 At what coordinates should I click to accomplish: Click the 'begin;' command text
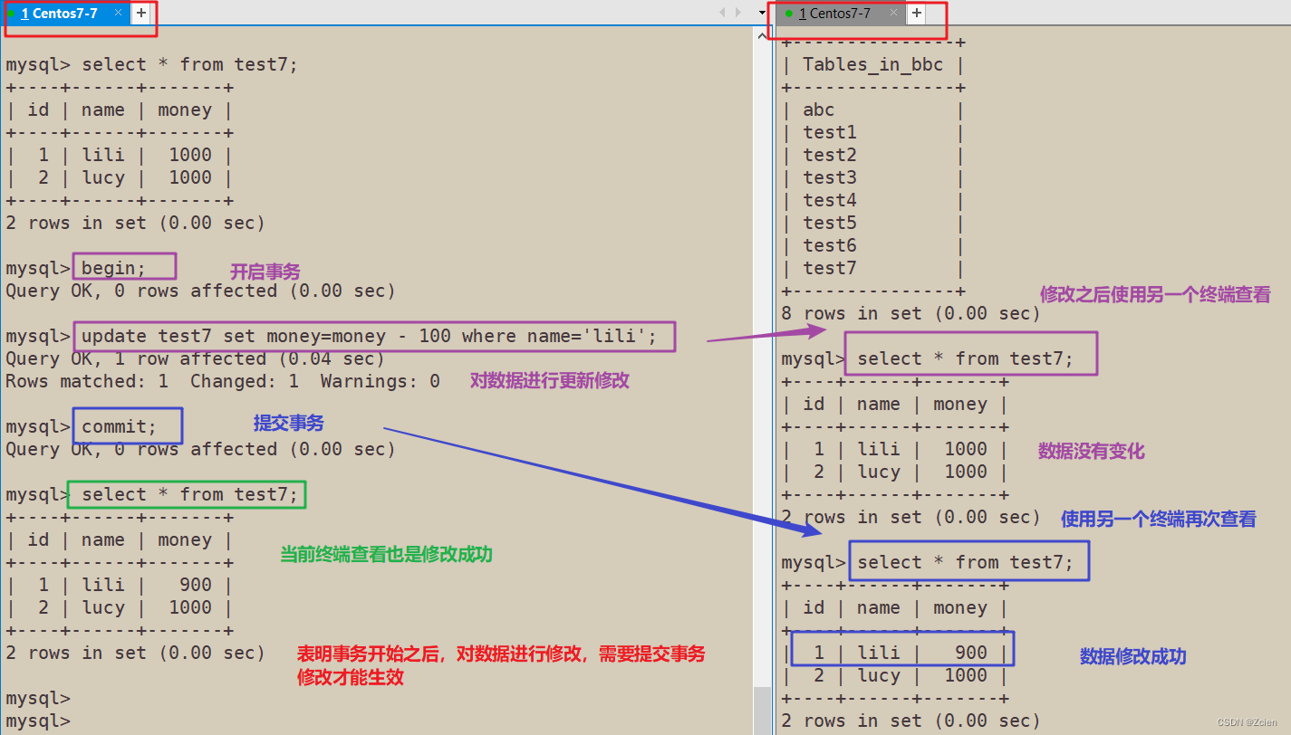click(113, 268)
